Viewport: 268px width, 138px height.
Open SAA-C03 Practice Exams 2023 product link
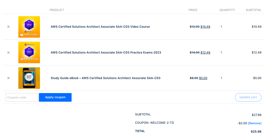pos(106,53)
